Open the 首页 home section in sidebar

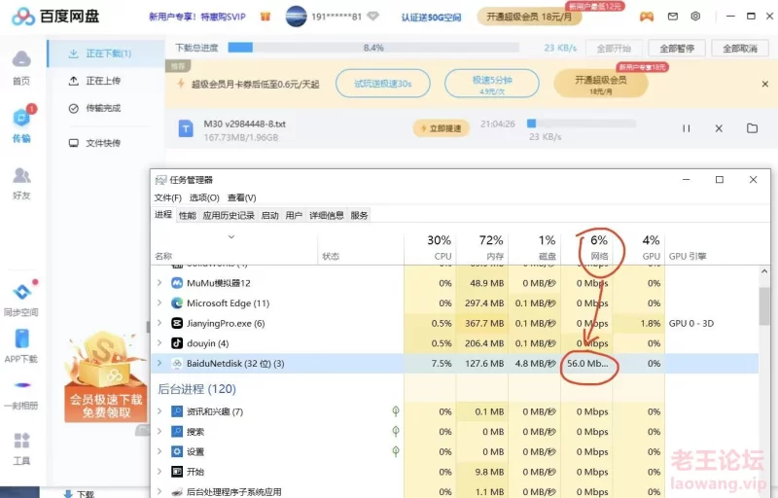pos(21,68)
